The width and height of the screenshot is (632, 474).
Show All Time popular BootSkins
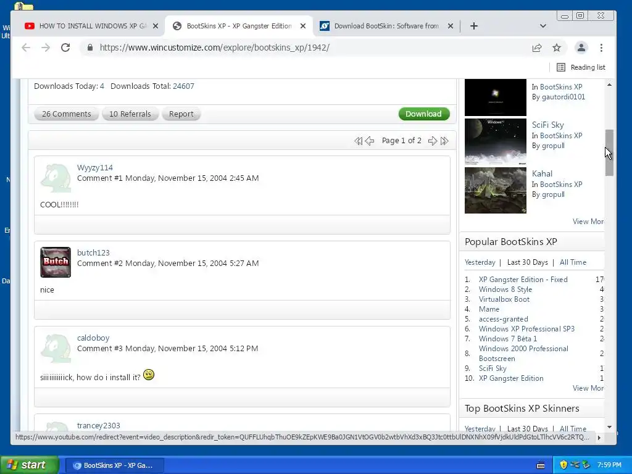click(x=573, y=262)
